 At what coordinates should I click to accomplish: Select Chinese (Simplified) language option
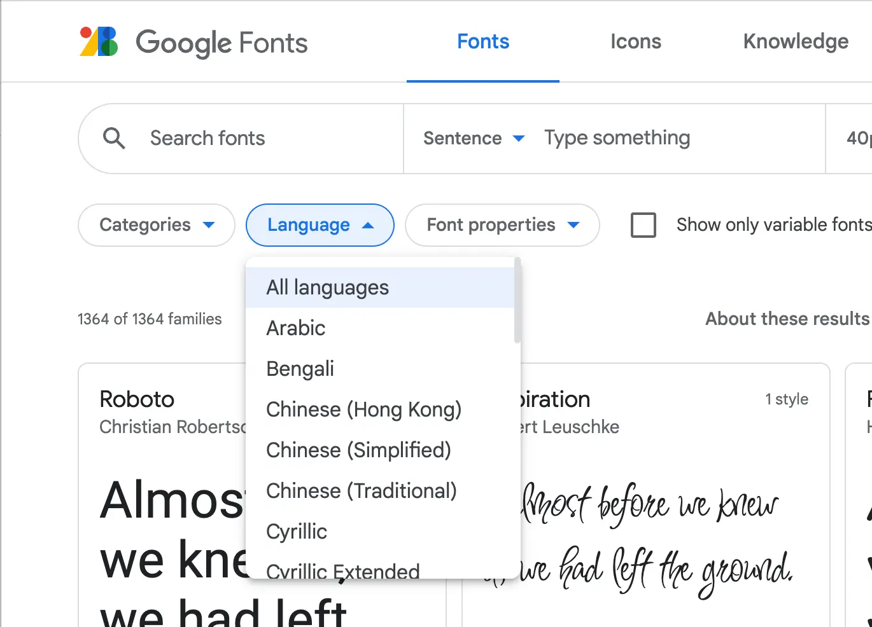[x=358, y=450]
